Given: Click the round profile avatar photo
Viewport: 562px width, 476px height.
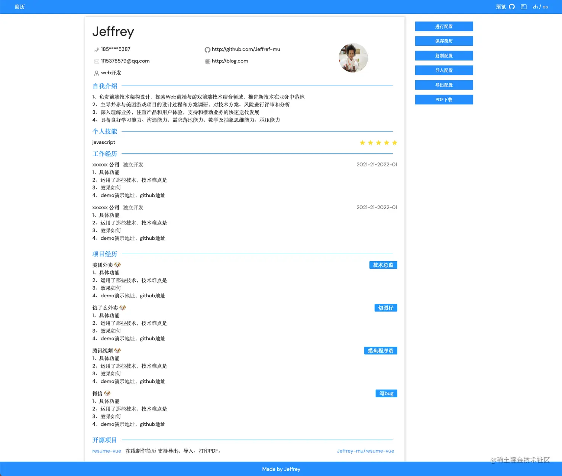Looking at the screenshot, I should pyautogui.click(x=353, y=58).
